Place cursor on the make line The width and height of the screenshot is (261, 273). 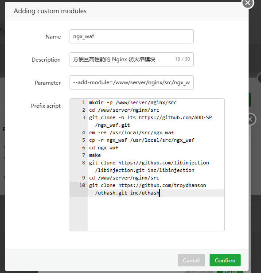95,155
